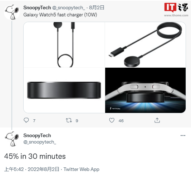Click the top Snoopy profile avatar
Image resolution: width=191 pixels, height=177 pixels.
point(12,12)
